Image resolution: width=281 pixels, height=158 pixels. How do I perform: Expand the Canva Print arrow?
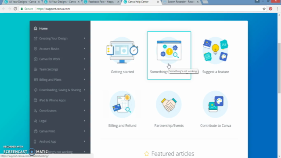(84, 131)
